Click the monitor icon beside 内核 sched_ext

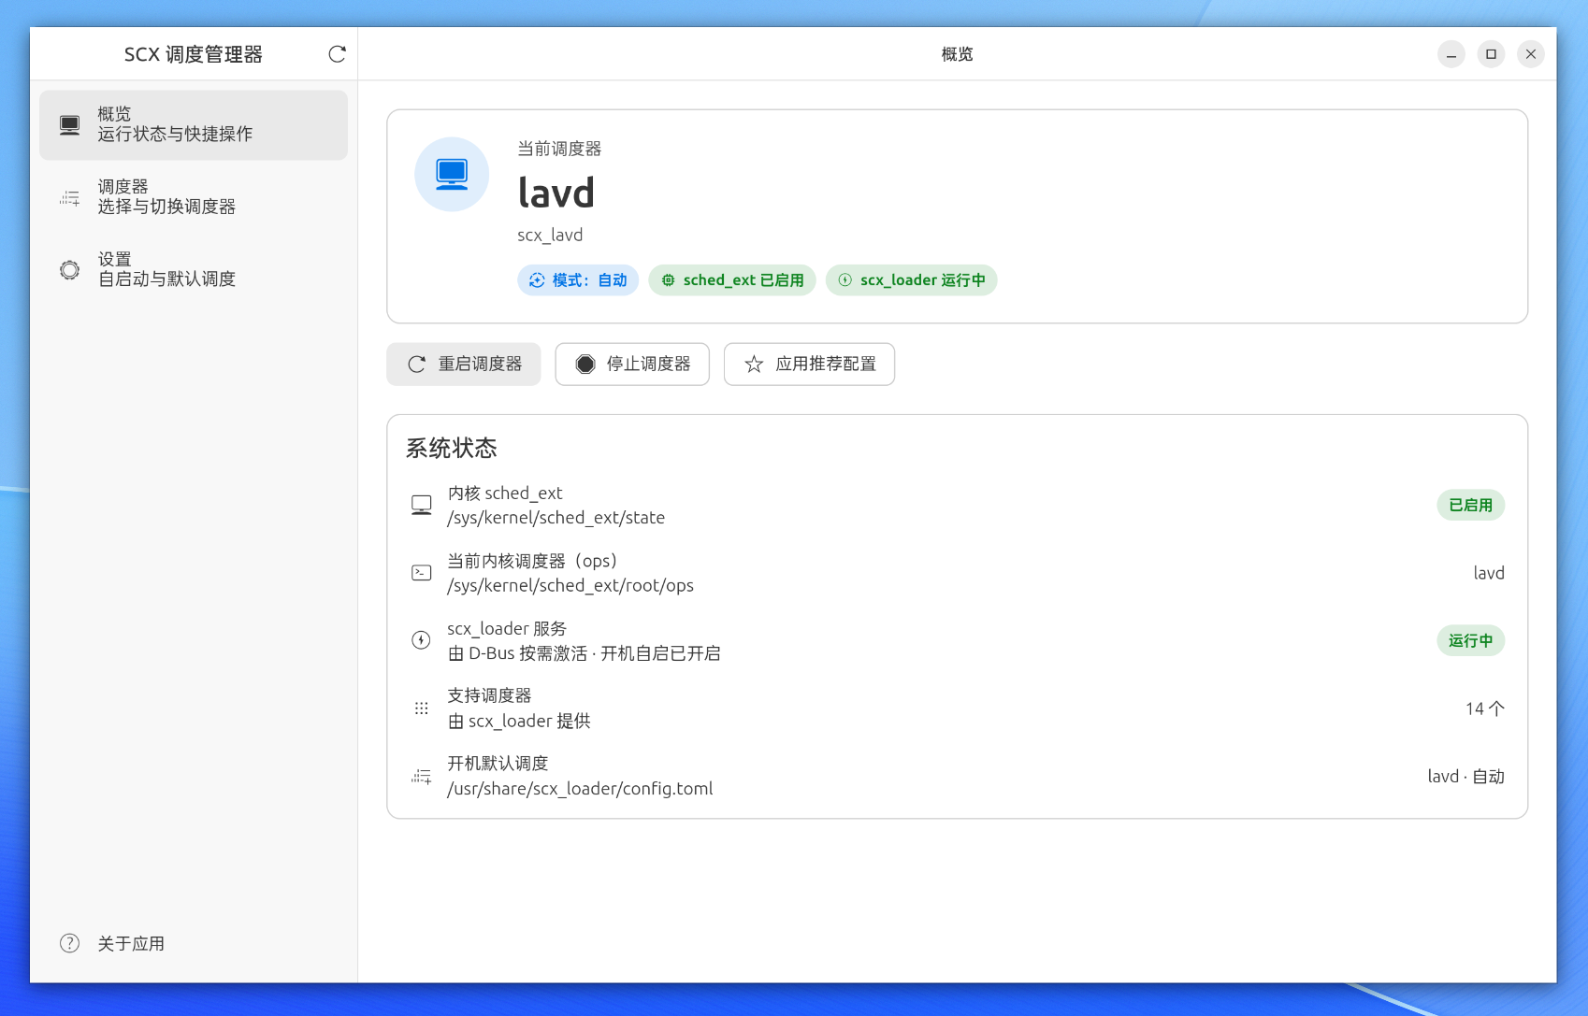pos(422,505)
